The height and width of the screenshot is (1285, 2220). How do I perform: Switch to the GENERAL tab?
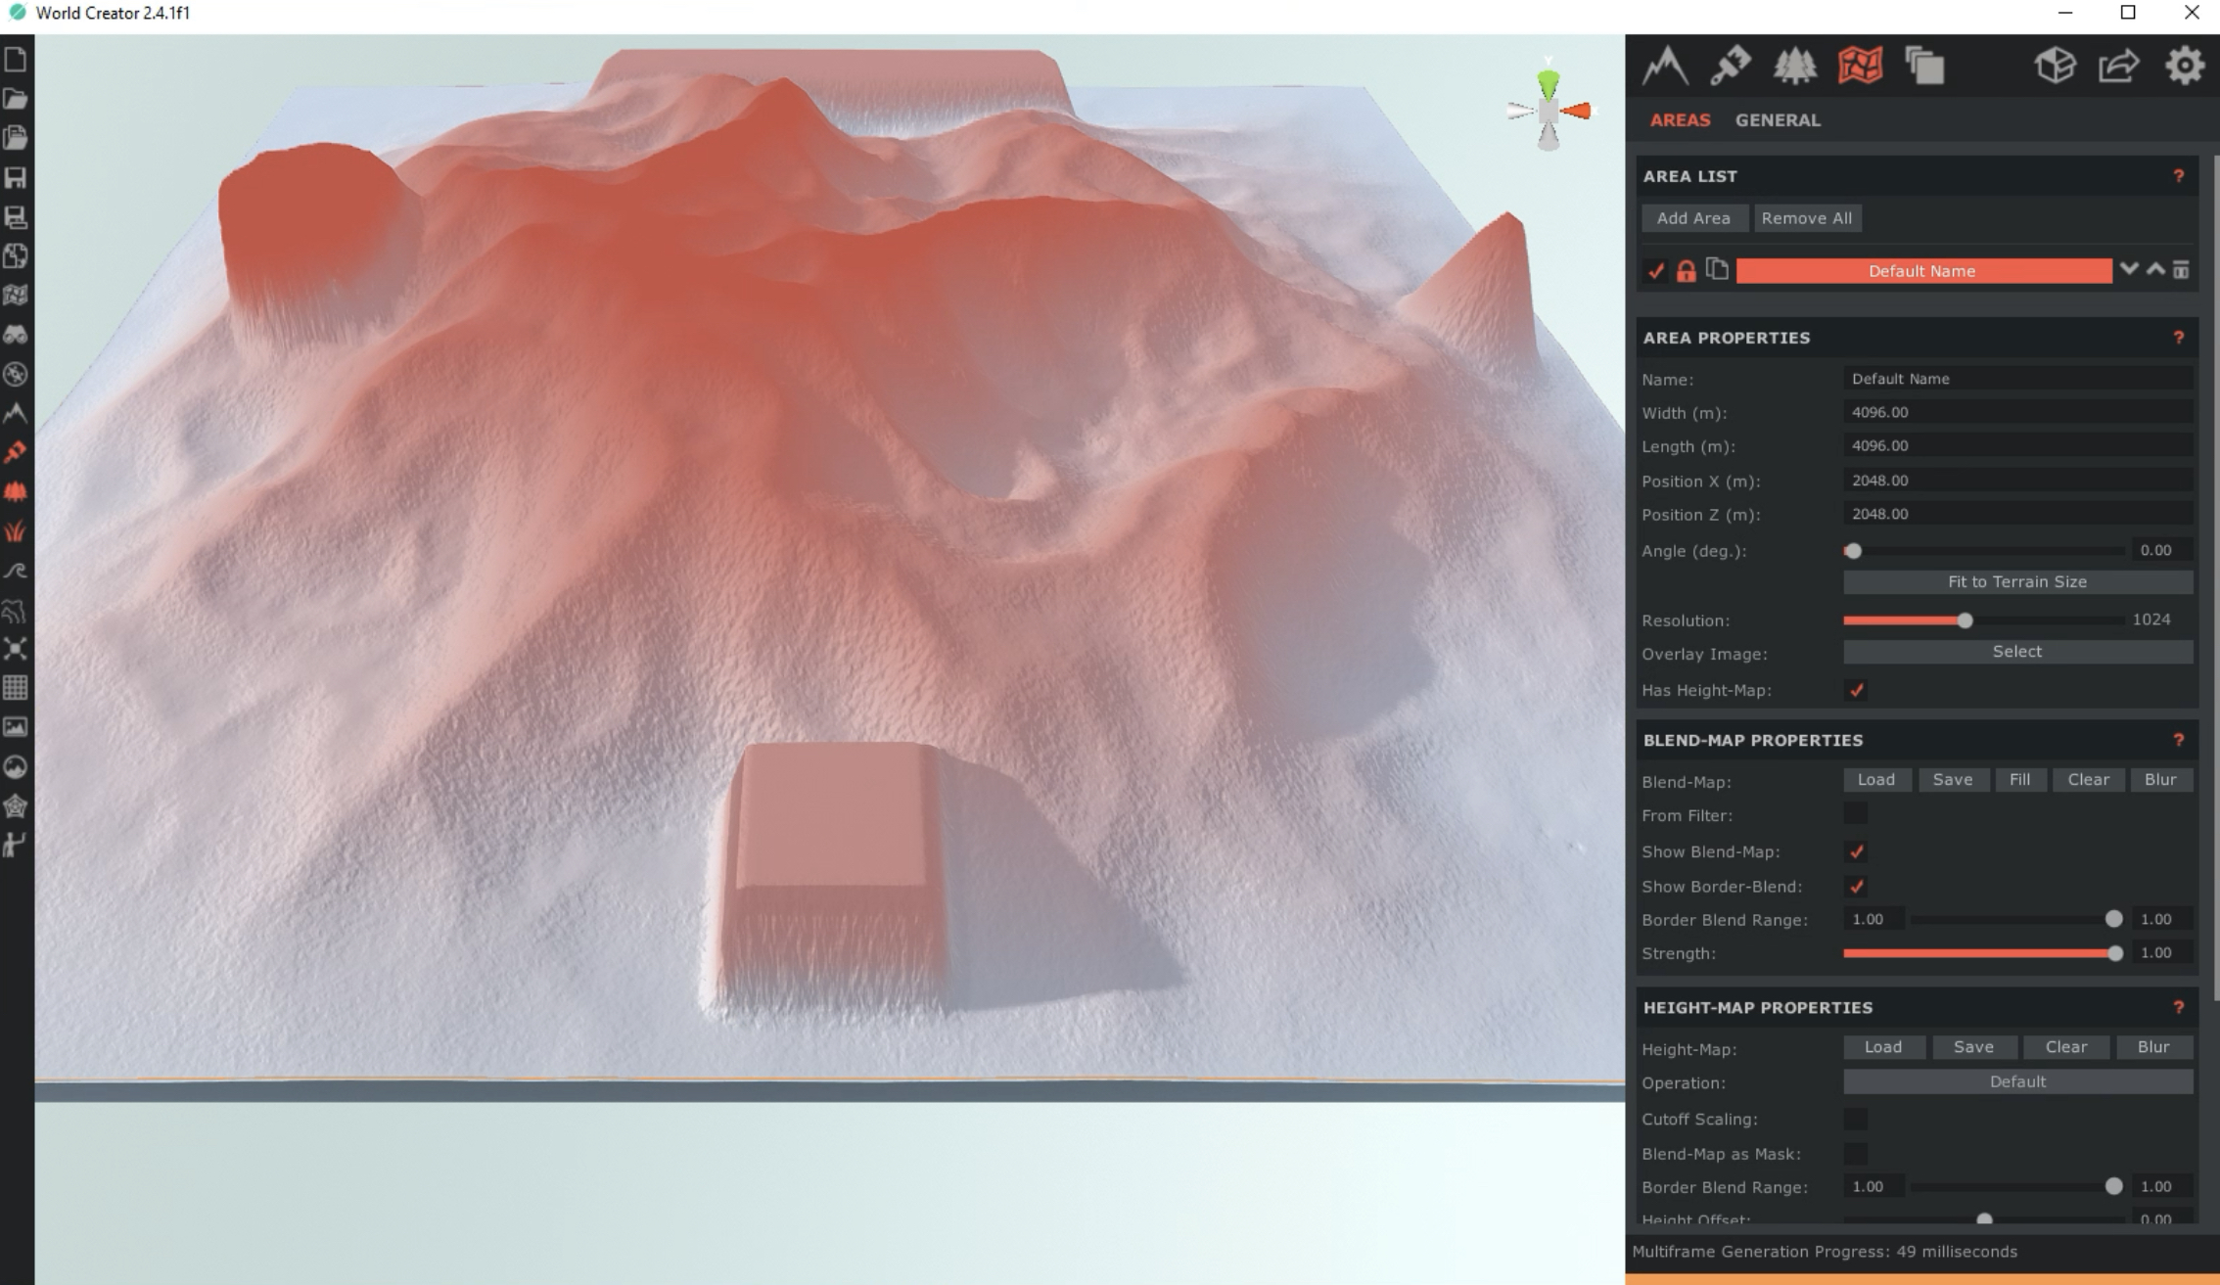coord(1778,120)
